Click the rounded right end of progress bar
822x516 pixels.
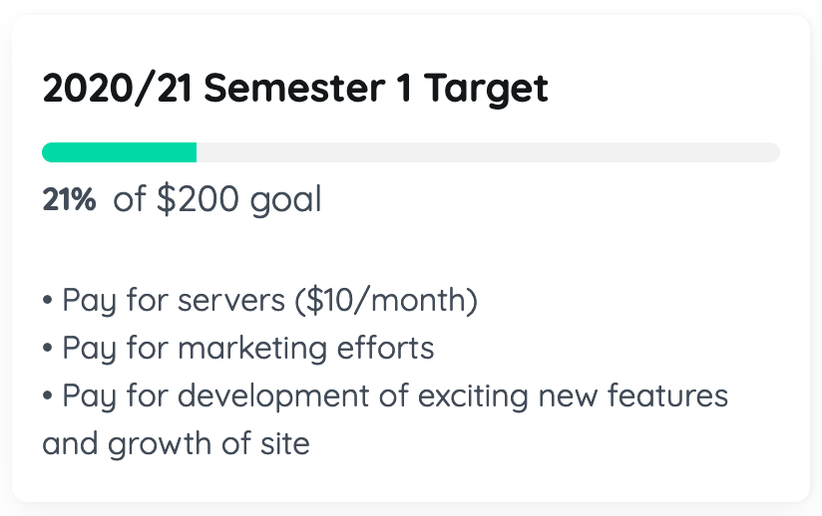click(773, 152)
